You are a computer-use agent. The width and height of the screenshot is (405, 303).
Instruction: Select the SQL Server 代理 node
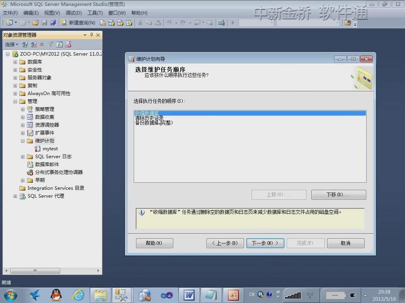pyautogui.click(x=46, y=196)
